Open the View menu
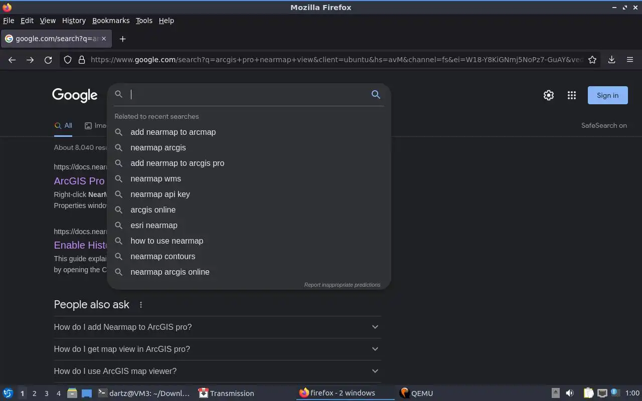 coord(48,21)
